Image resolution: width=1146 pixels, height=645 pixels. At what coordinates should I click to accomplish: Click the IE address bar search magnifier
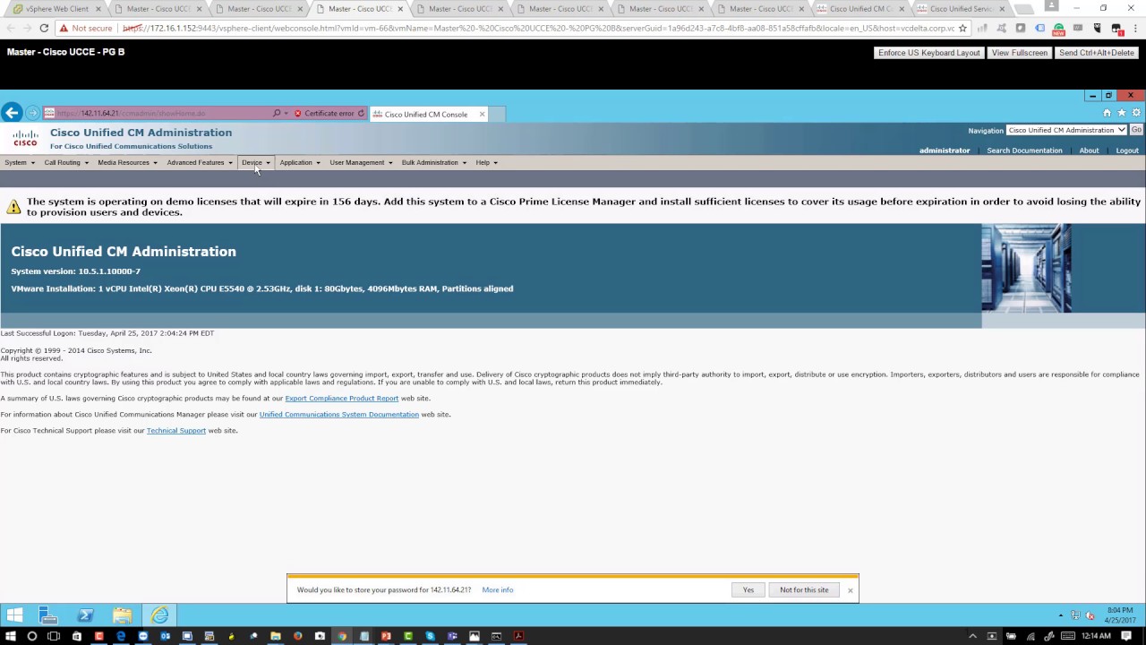277,114
